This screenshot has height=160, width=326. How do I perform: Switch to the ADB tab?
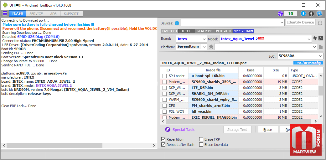(53, 14)
